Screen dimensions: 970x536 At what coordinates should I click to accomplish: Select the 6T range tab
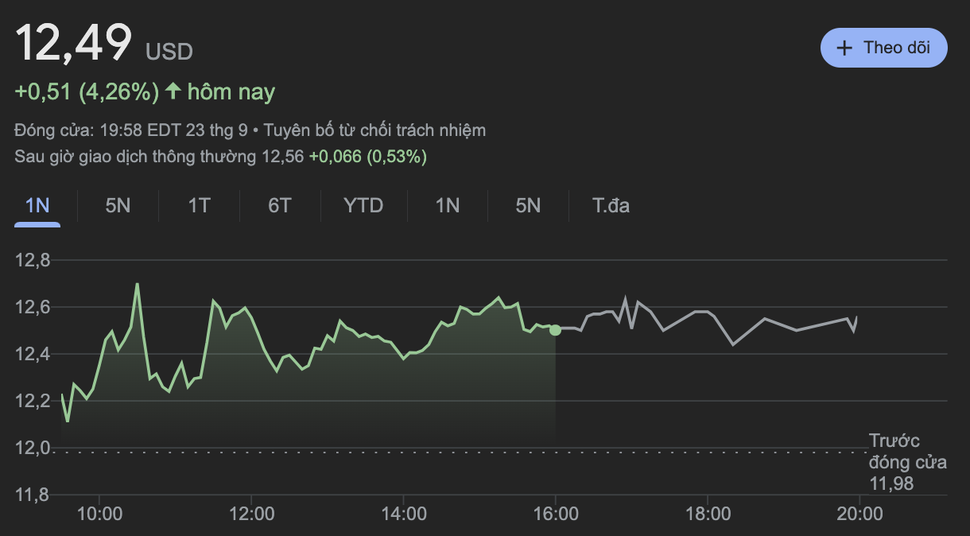pos(279,206)
